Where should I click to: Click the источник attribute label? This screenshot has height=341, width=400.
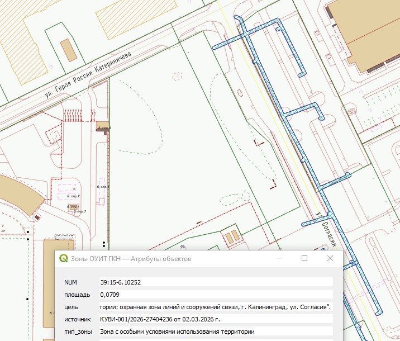[x=78, y=319]
